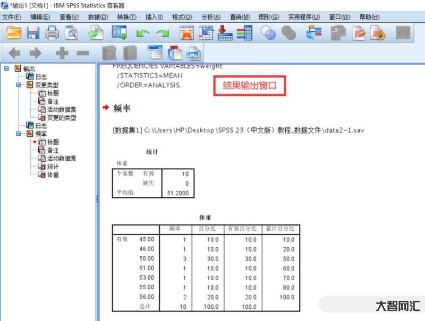Viewport: 425px width, 321px height.
Task: Open the 图形(G) menu
Action: coord(269,17)
